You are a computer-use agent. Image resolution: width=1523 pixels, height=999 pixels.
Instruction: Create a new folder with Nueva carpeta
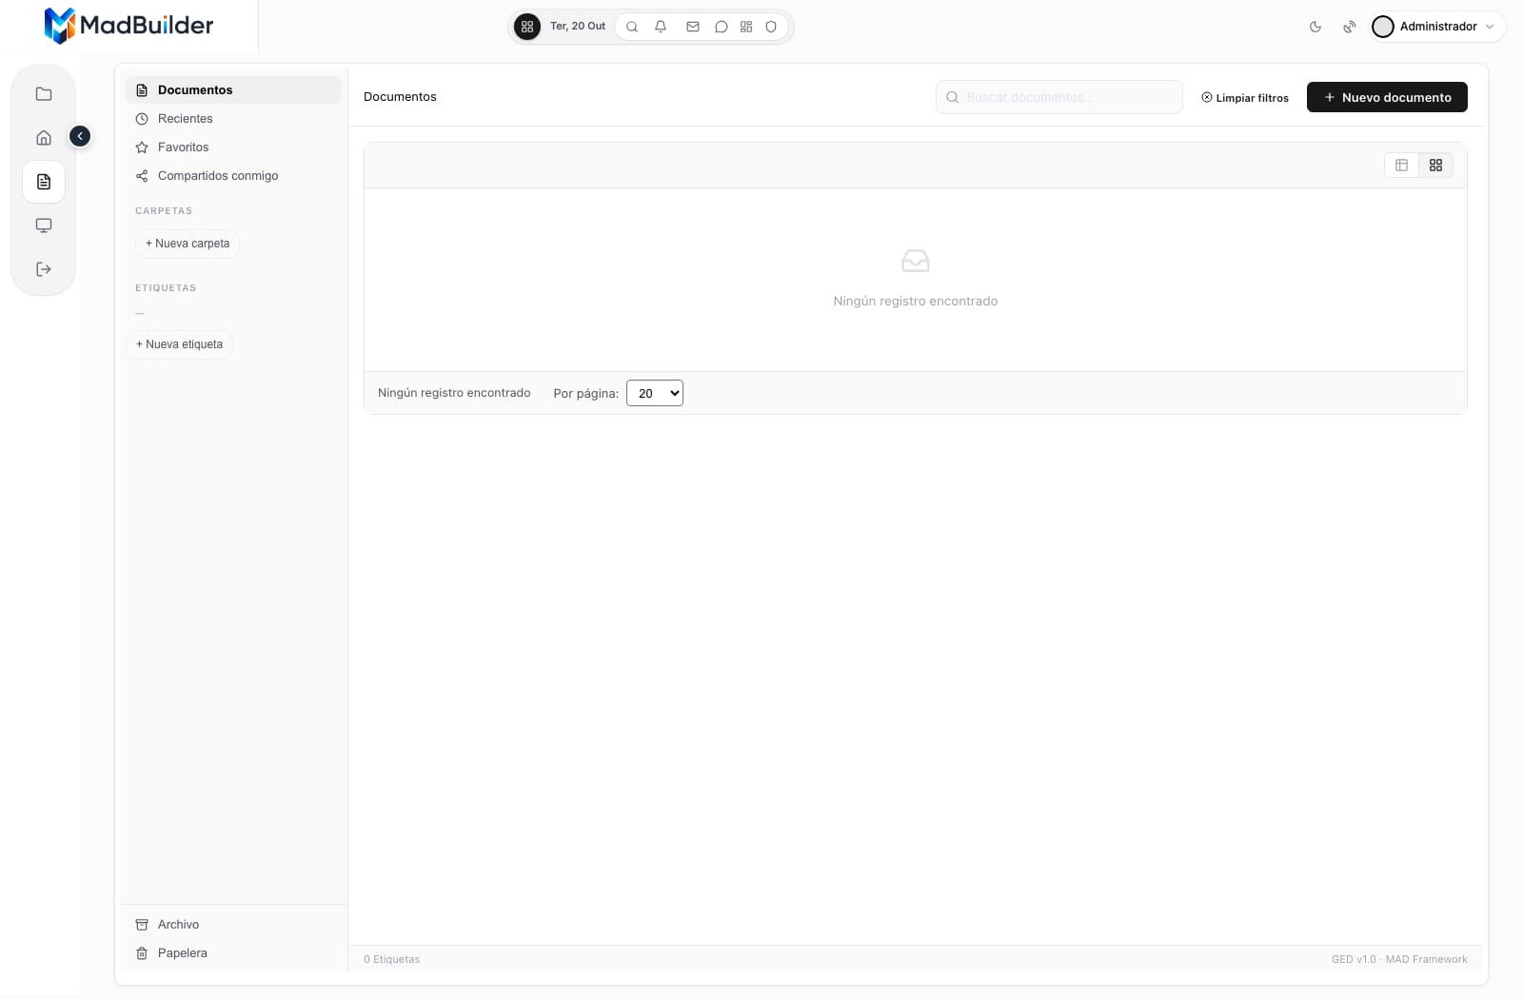pos(188,244)
